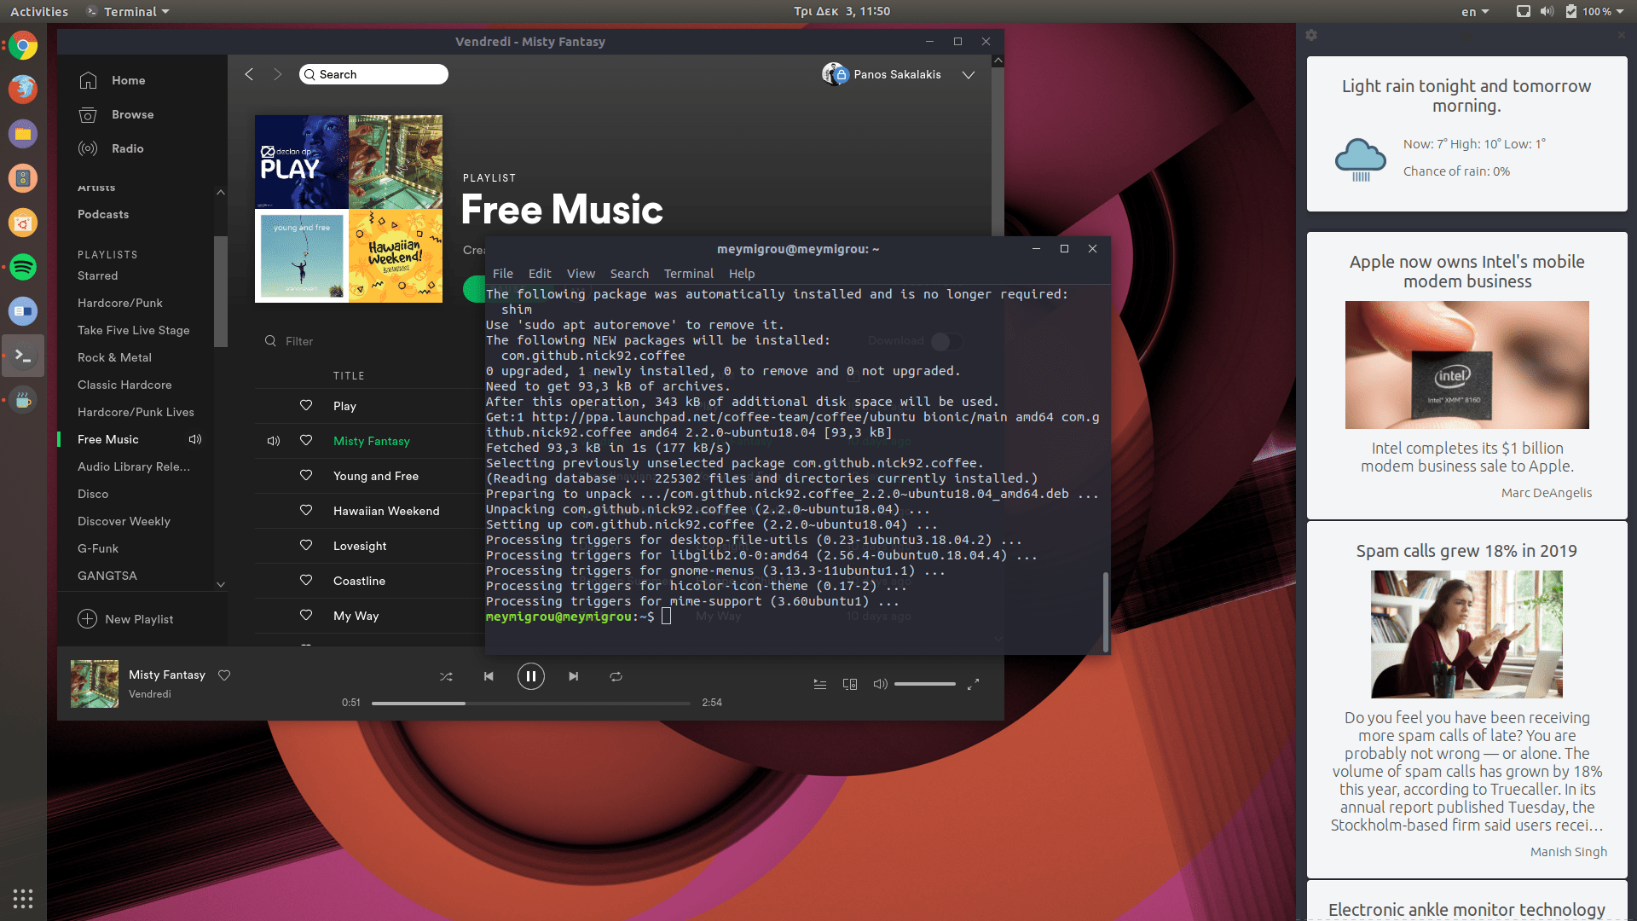Open the Edit menu in terminal

coord(539,274)
